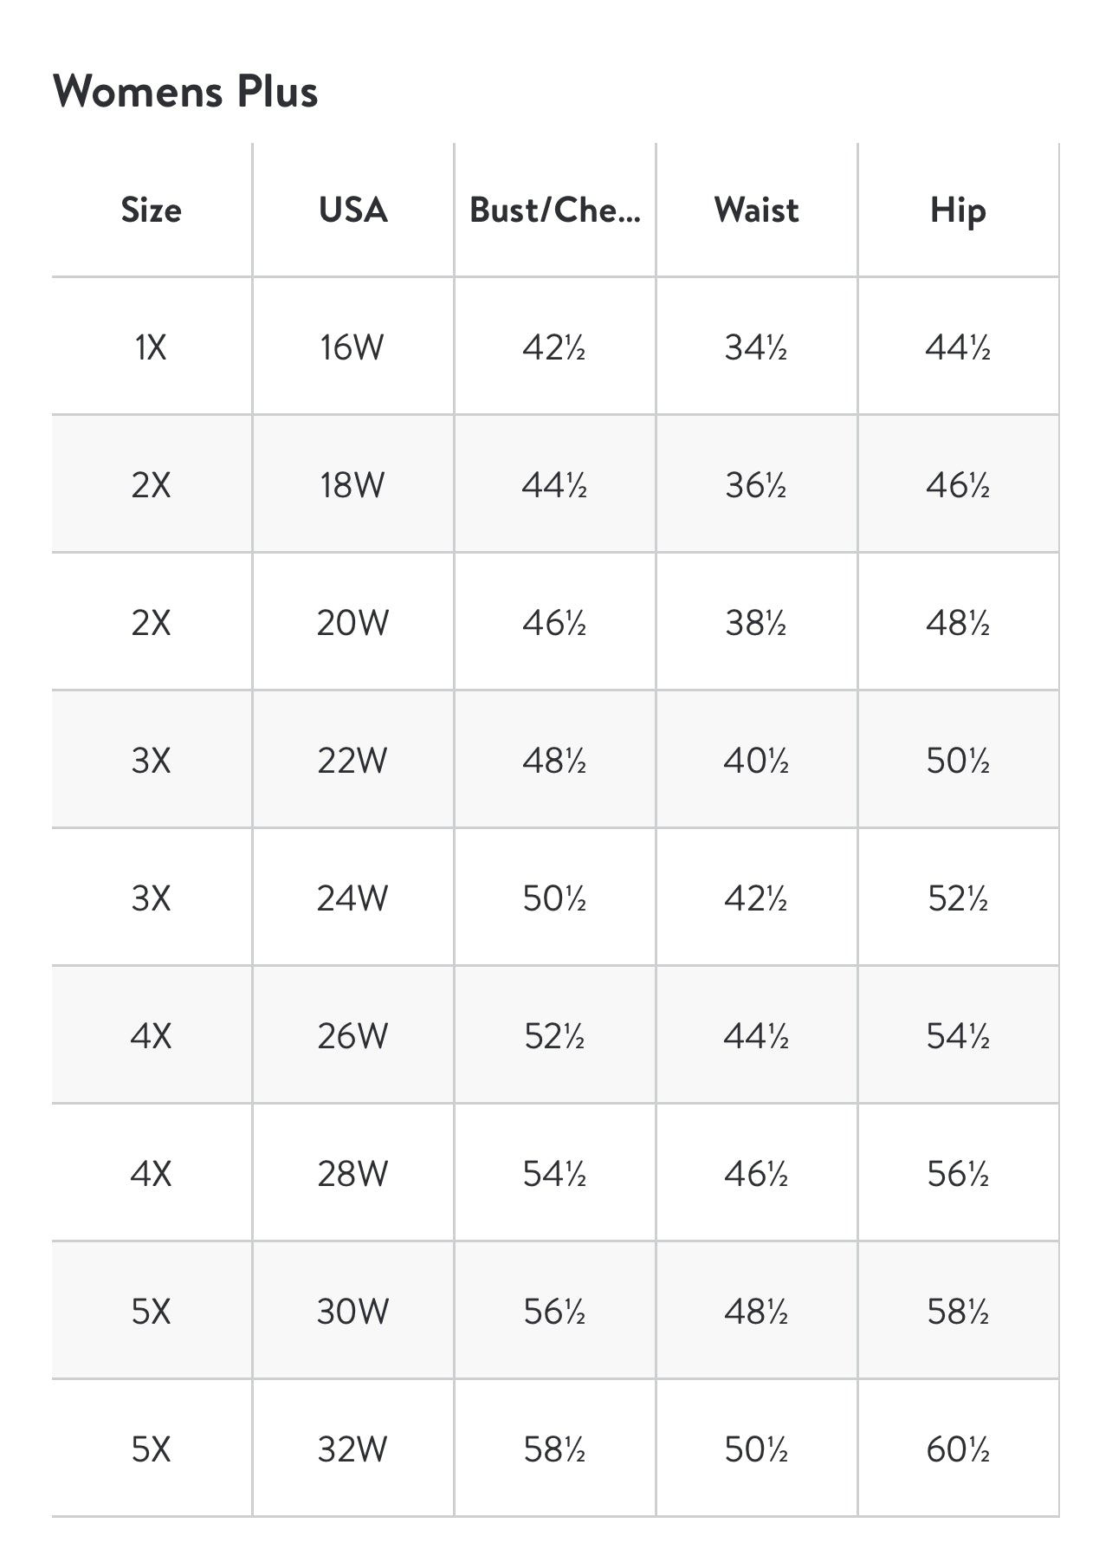Select the 18W USA size cell
The height and width of the screenshot is (1549, 1112).
[x=352, y=485]
